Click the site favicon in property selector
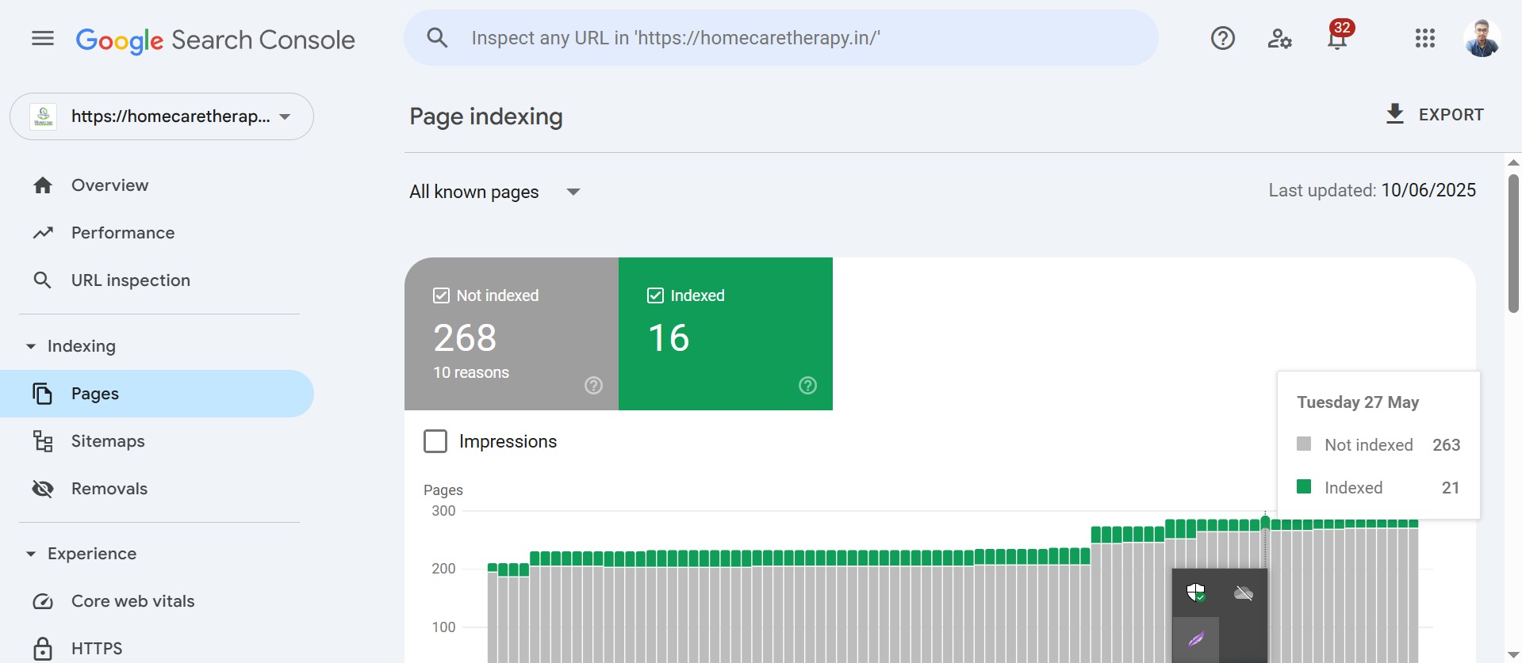Viewport: 1522px width, 663px height. pos(44,116)
